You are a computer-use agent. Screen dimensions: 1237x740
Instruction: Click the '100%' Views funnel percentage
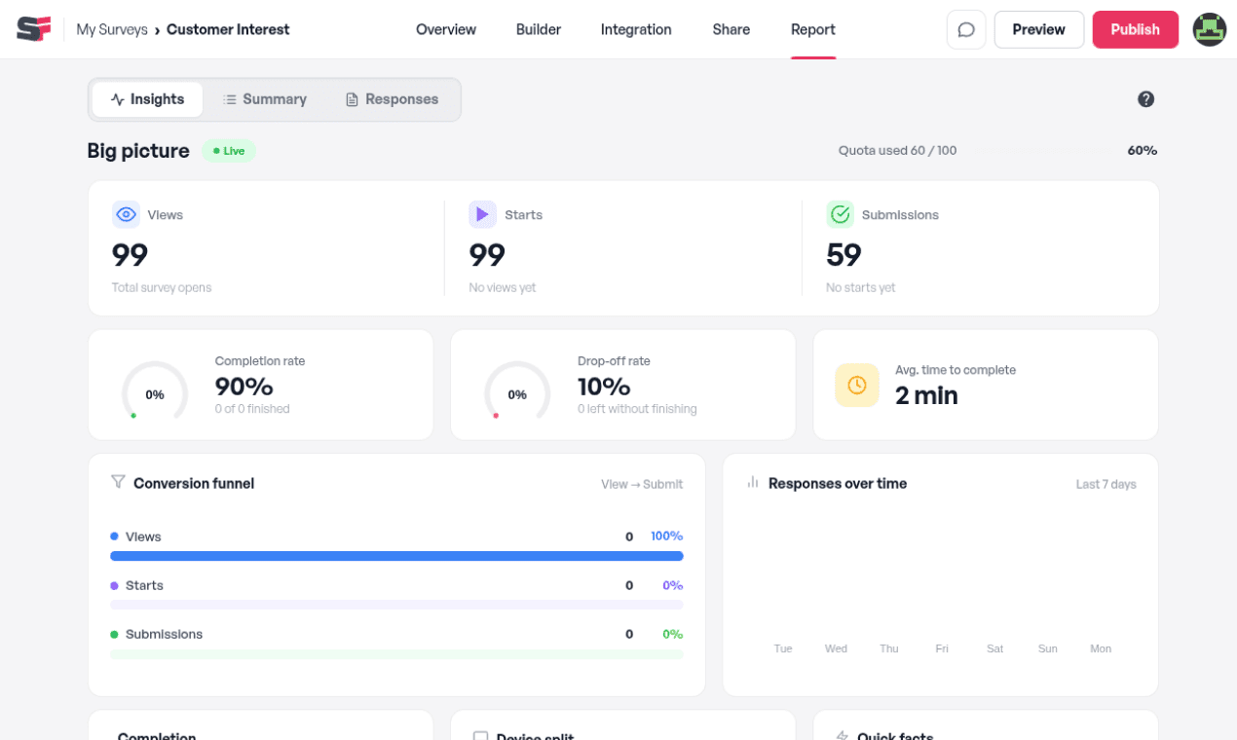click(x=666, y=536)
